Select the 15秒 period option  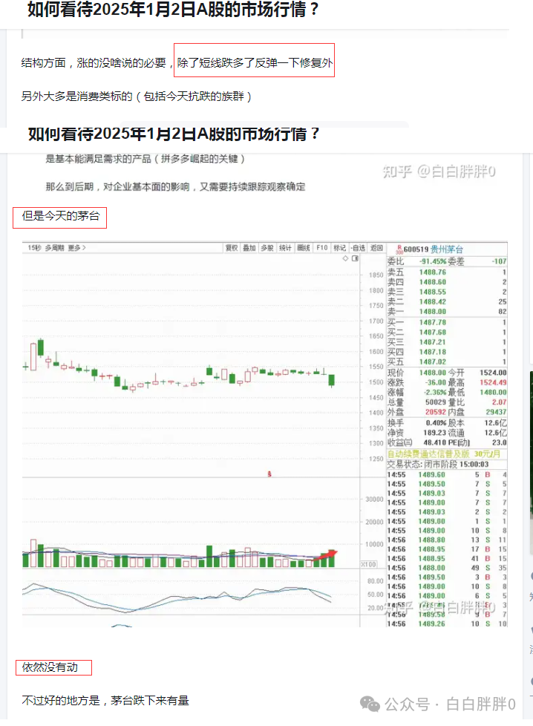34,248
